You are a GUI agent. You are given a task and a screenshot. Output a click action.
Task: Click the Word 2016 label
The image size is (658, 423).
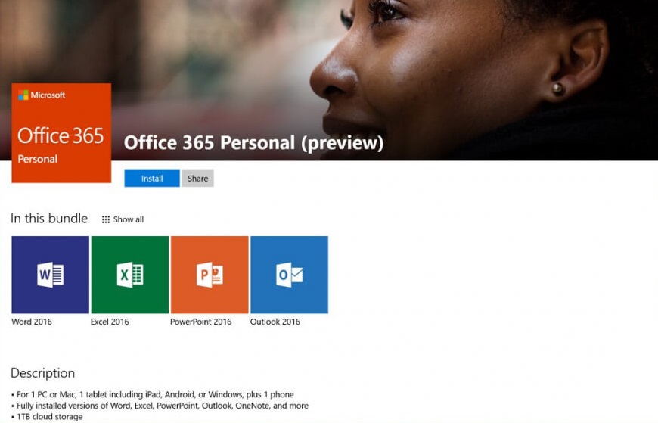[x=32, y=322]
